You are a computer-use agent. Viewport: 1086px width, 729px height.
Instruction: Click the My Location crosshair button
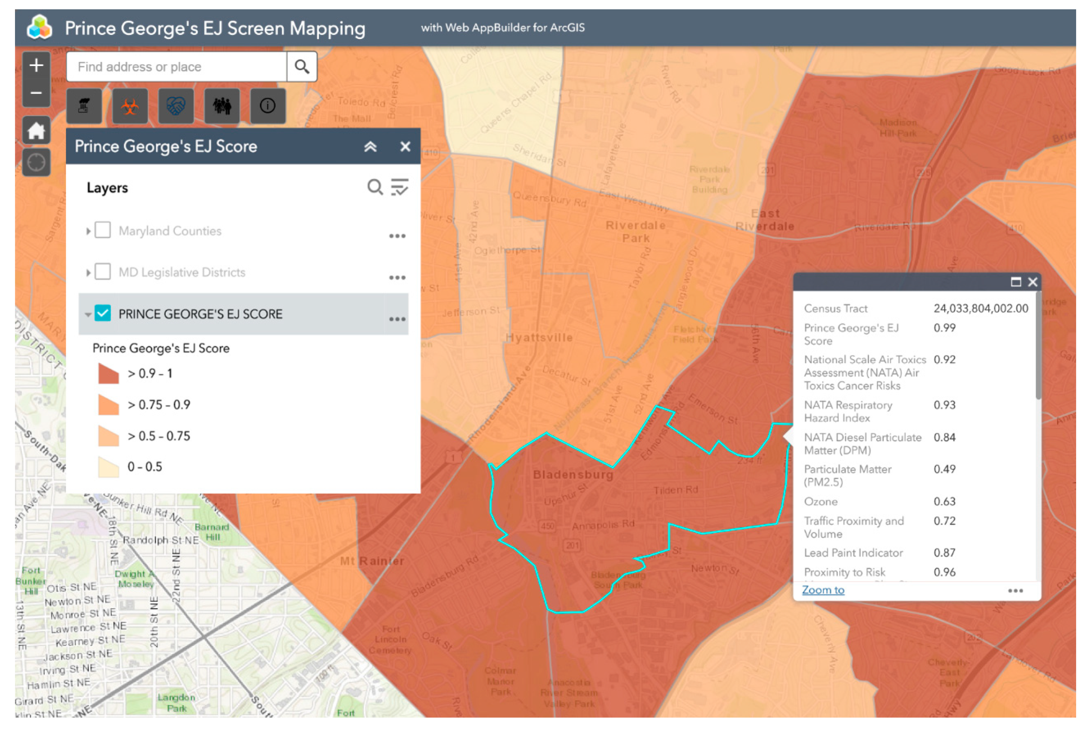(x=36, y=163)
